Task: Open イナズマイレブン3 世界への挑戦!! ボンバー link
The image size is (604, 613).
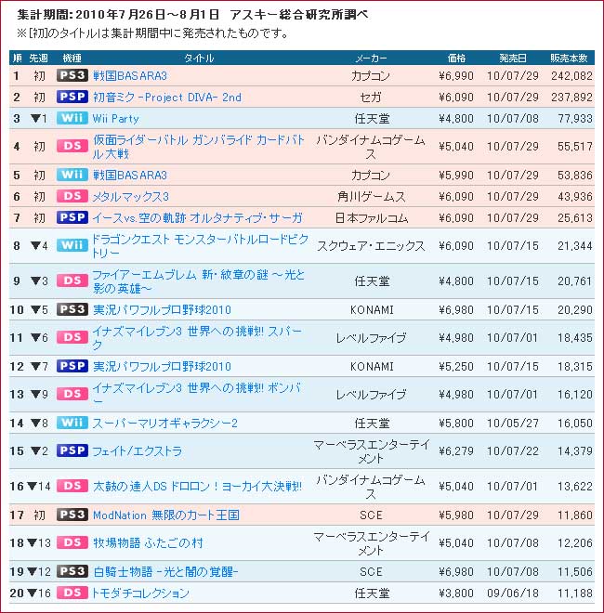Action: click(196, 395)
